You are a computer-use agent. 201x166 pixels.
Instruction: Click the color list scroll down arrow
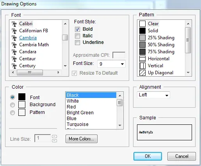click(x=120, y=125)
